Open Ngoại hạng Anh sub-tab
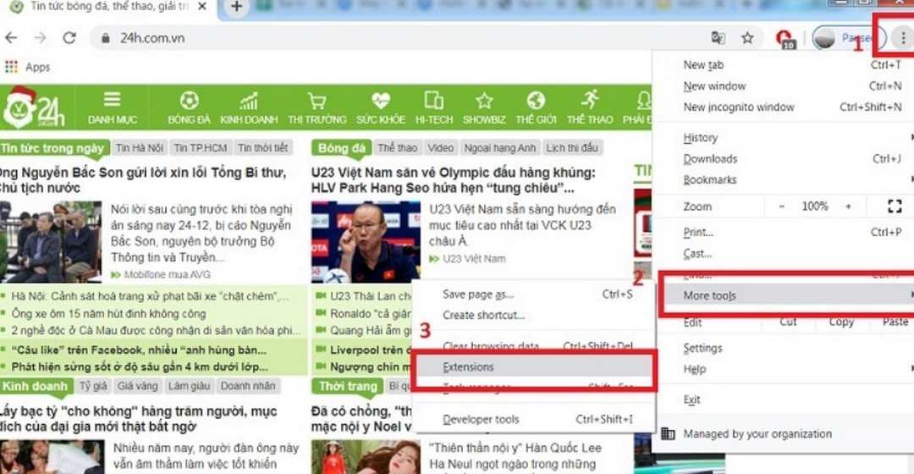 pos(499,148)
